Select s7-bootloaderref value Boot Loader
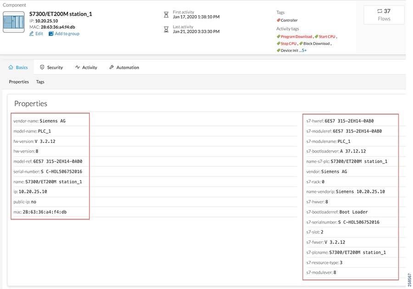This screenshot has height=289, width=413. 353,212
